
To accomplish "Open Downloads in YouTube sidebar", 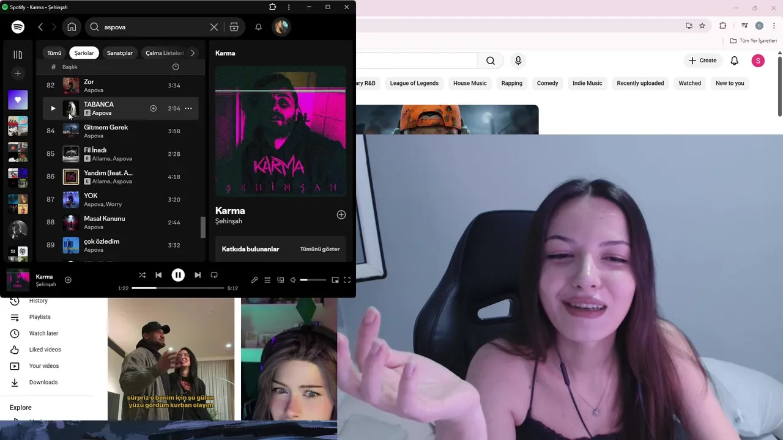I will click(x=43, y=383).
